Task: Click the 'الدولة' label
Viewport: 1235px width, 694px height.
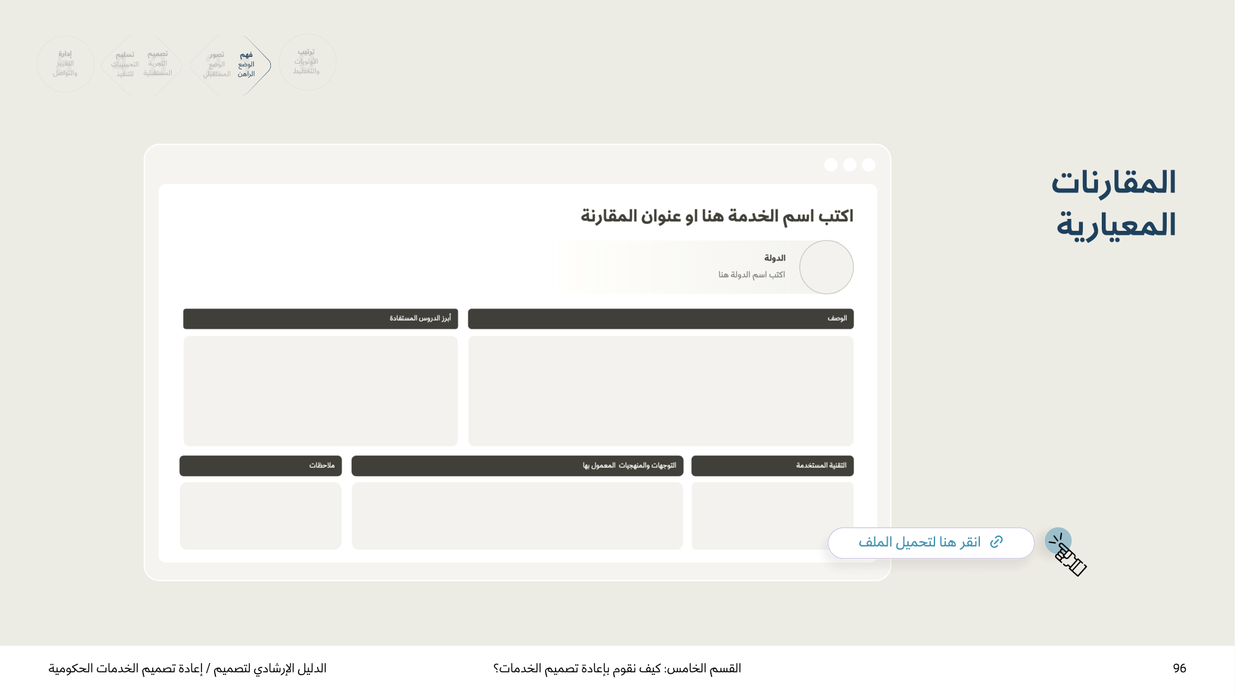Action: 775,258
